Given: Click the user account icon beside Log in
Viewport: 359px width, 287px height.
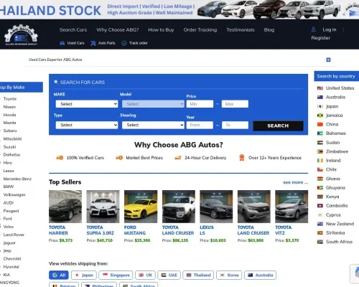Looking at the screenshot, I should (x=313, y=29).
